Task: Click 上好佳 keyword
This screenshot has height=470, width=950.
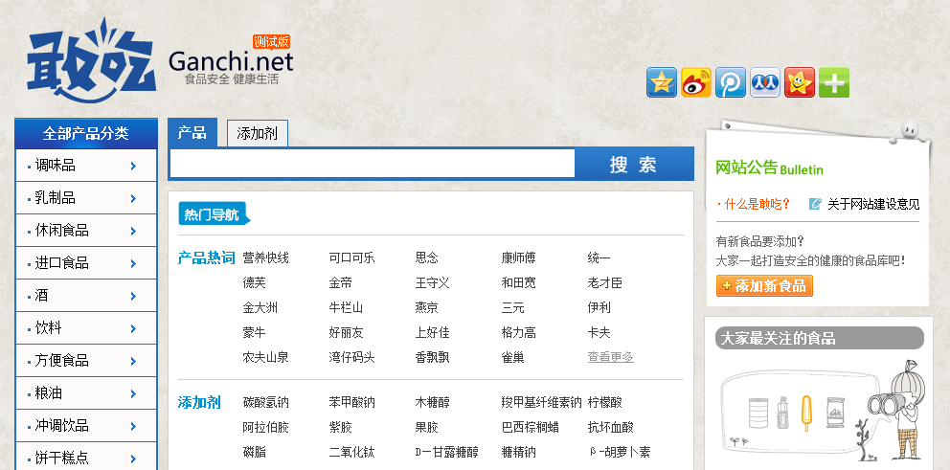Action: 433,332
